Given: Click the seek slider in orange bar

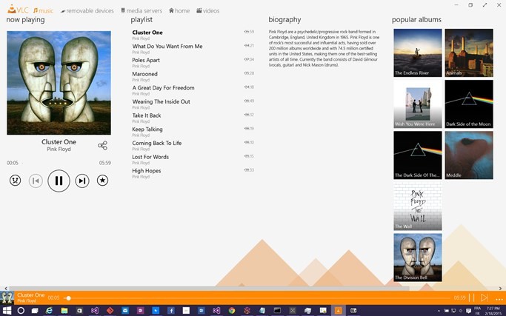Looking at the screenshot, I should pyautogui.click(x=256, y=298).
